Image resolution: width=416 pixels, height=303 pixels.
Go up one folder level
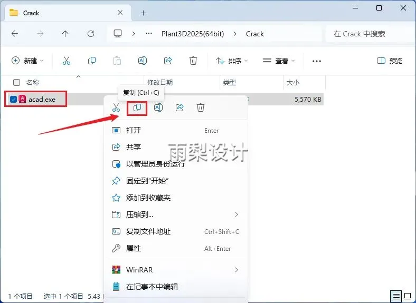click(x=65, y=34)
